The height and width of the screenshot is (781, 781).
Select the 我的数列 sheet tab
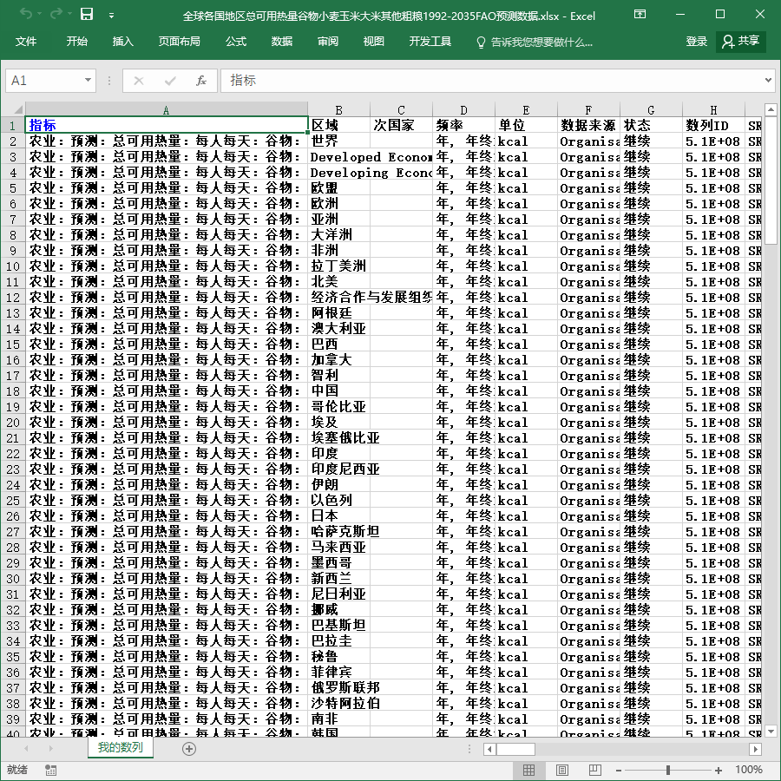(x=120, y=748)
